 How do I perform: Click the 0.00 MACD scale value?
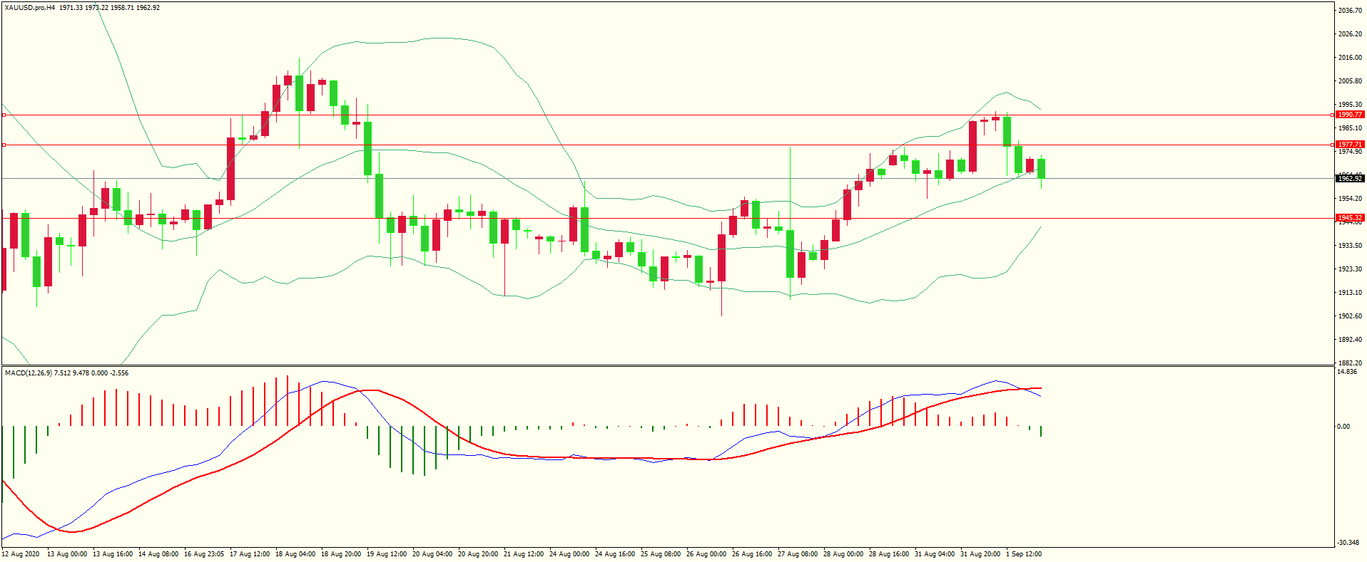click(x=1343, y=427)
